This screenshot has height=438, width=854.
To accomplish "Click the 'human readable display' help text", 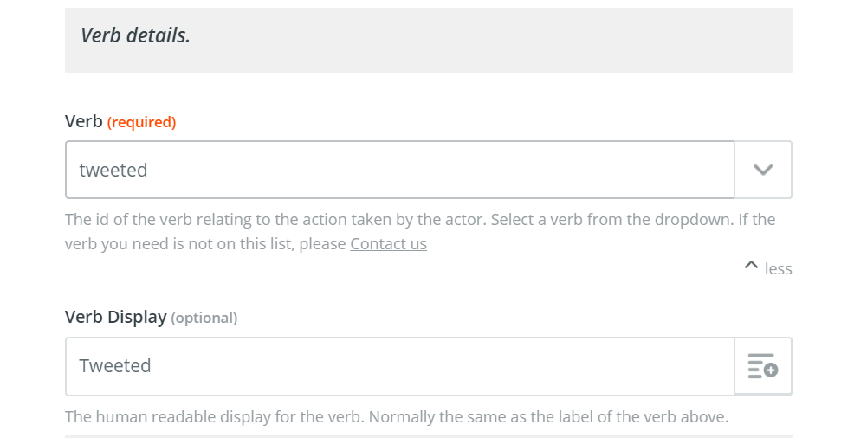I will pos(397,416).
